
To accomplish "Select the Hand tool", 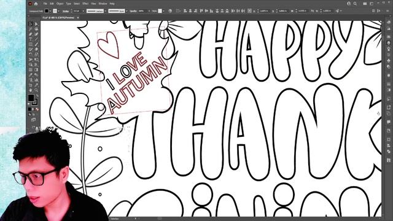I will coord(31,90).
